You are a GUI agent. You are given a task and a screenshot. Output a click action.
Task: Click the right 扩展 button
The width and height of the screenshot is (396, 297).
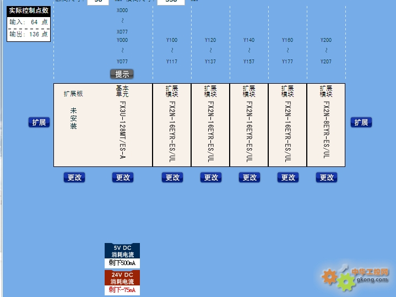point(361,122)
